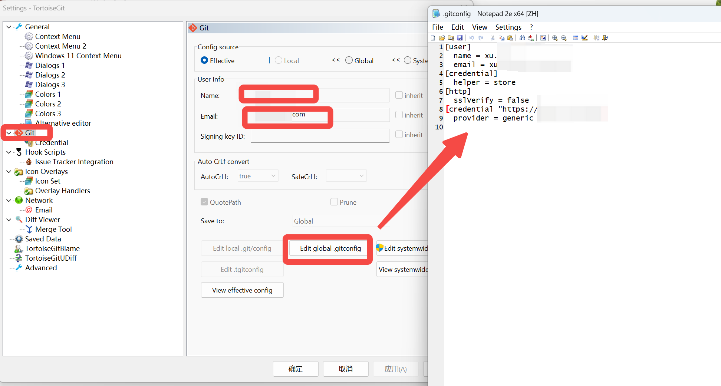721x386 pixels.
Task: Select the System config source radio button
Action: 408,60
